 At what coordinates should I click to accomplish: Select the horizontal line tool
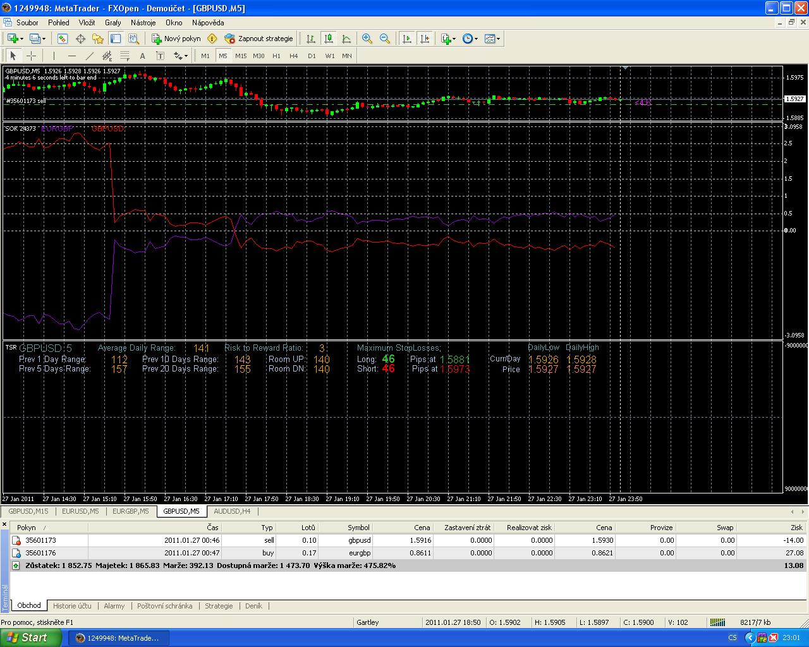(71, 56)
